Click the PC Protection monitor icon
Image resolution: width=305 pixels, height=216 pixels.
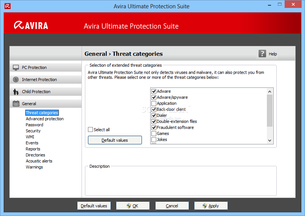coord(16,67)
